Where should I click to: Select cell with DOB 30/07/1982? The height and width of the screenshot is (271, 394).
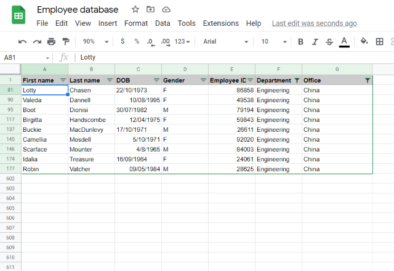point(138,110)
